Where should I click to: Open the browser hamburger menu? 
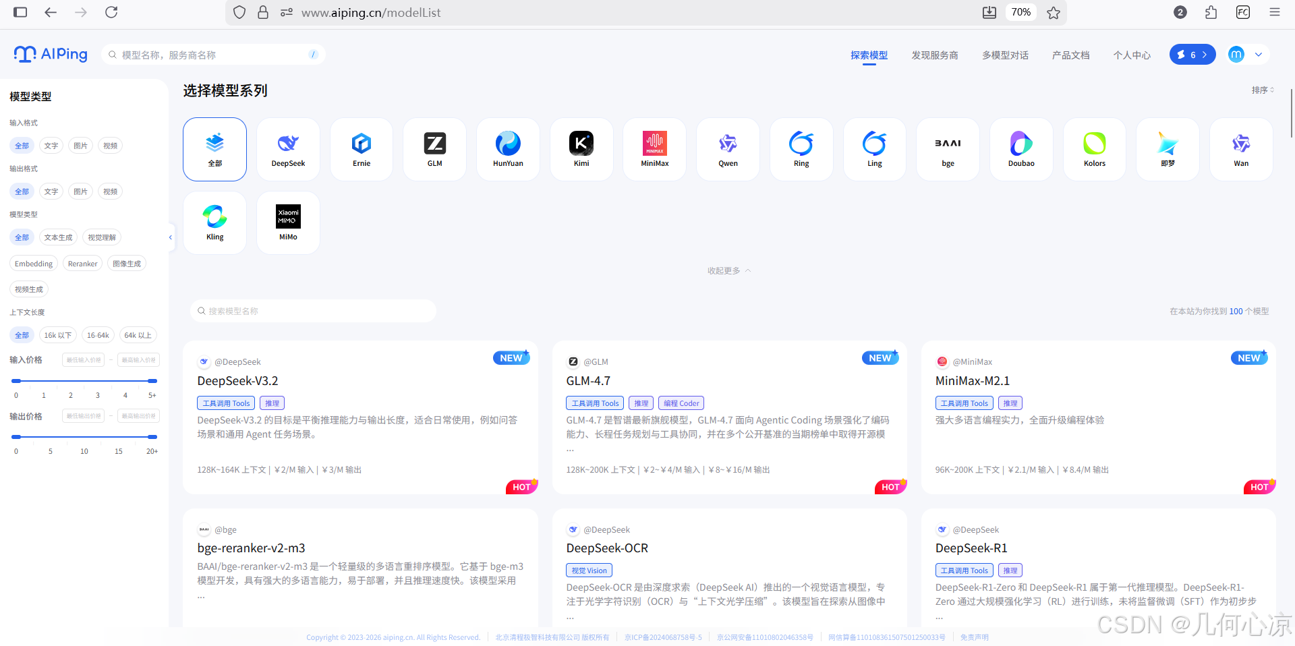pyautogui.click(x=1275, y=12)
